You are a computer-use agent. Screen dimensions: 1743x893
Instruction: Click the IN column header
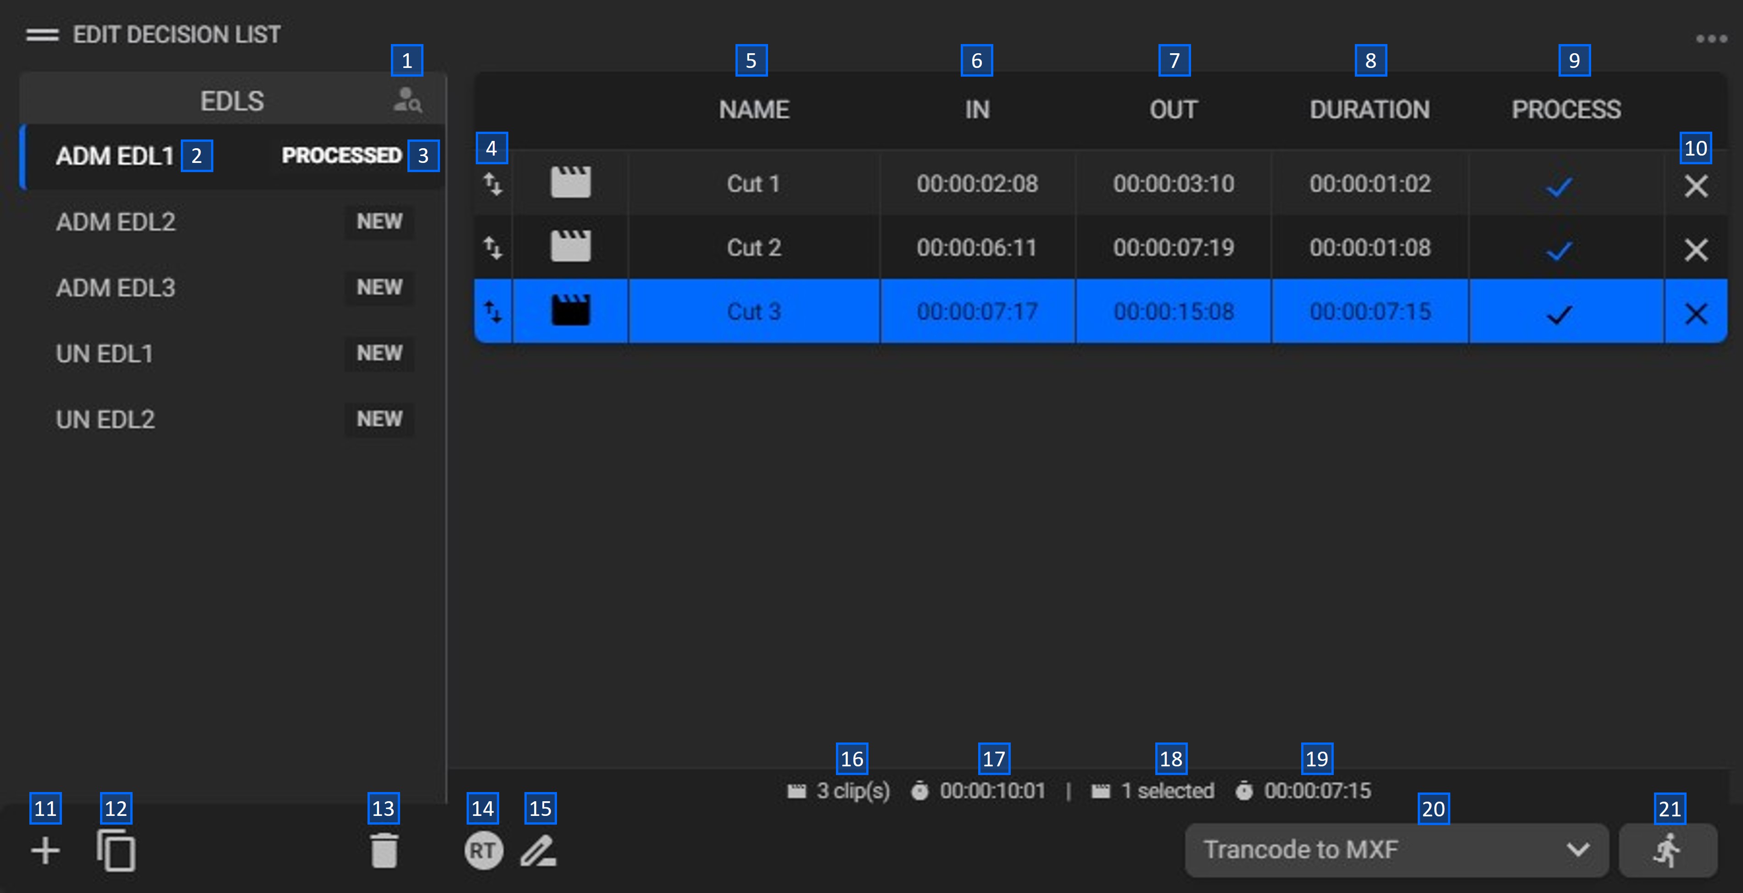pos(977,110)
